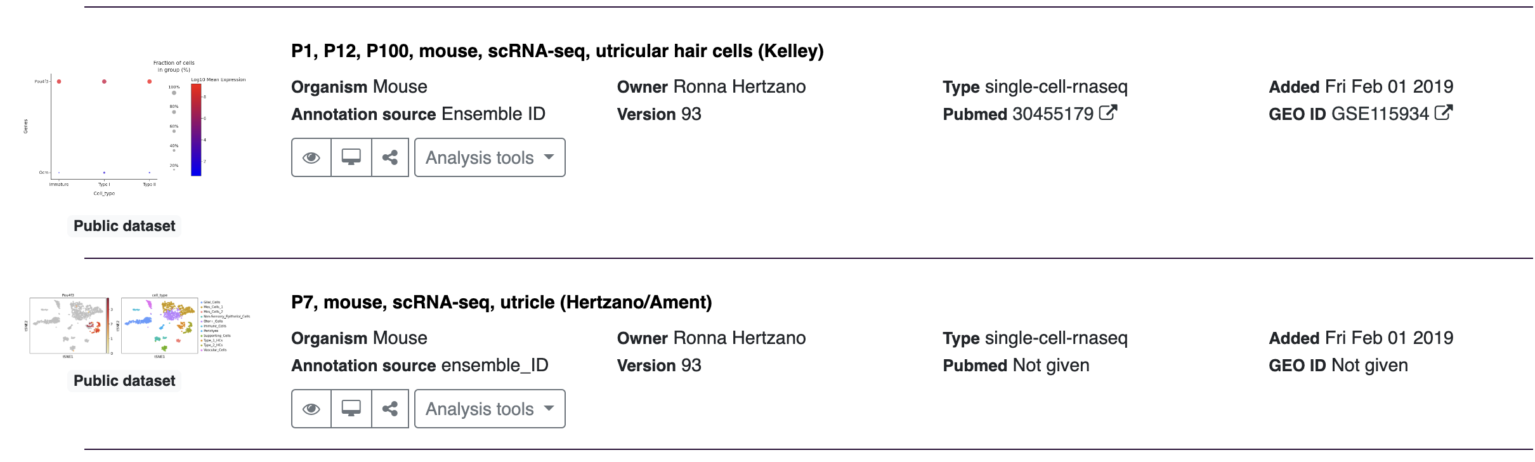Click the eye icon for Kelley dataset
Viewport: 1535px width, 462px height.
[x=311, y=157]
